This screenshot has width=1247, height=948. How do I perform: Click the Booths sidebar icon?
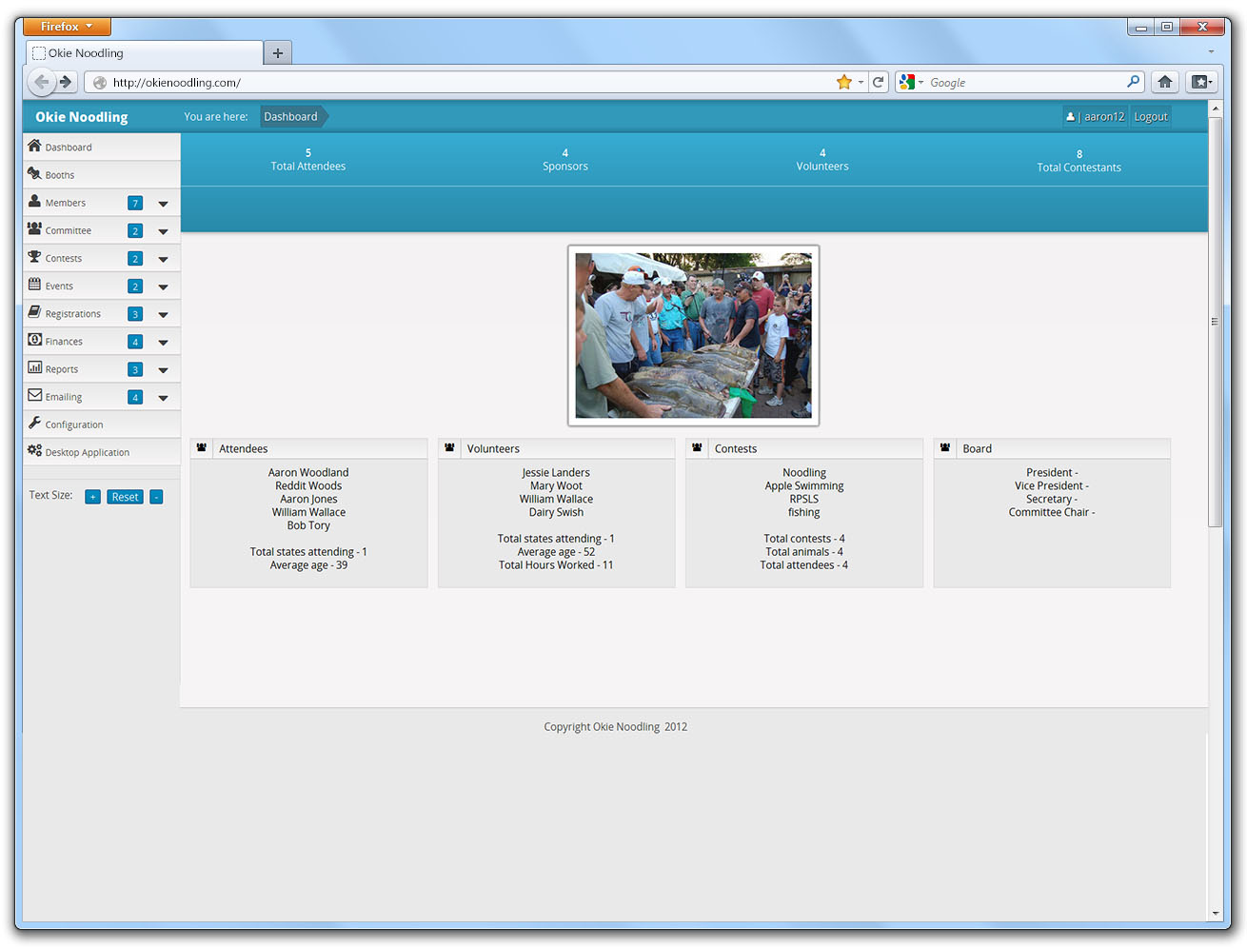click(34, 173)
